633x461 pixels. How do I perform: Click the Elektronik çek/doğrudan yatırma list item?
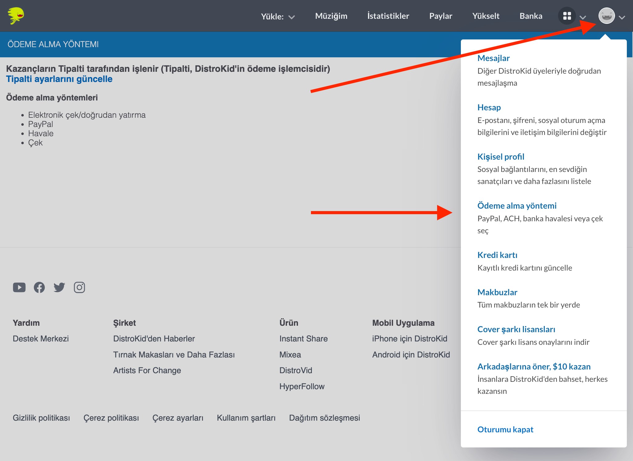(x=87, y=115)
